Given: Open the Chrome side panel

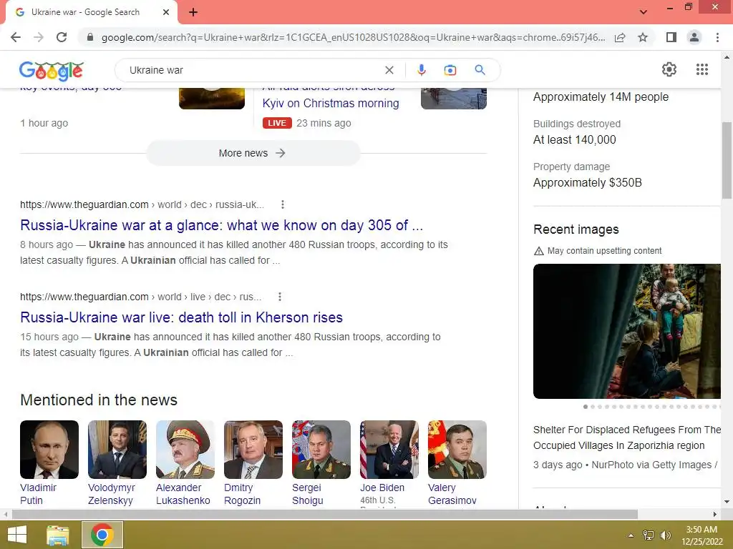Looking at the screenshot, I should click(671, 37).
